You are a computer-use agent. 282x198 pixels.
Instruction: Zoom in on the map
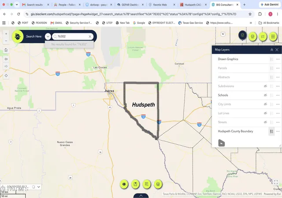point(6,34)
